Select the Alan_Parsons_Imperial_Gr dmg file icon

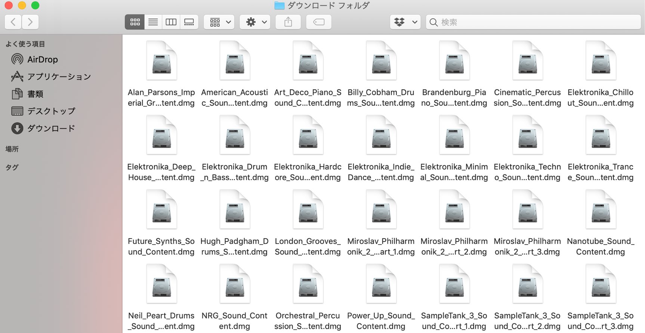click(x=161, y=60)
